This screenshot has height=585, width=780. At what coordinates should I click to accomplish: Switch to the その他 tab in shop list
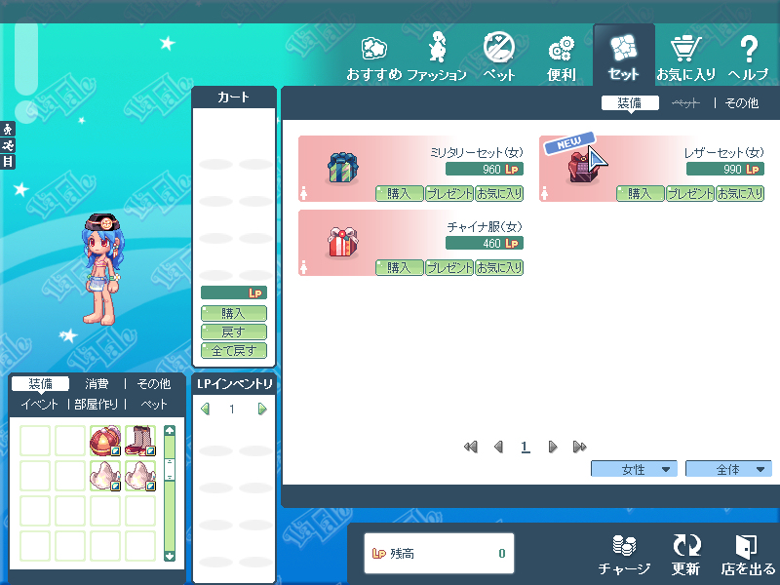(741, 102)
